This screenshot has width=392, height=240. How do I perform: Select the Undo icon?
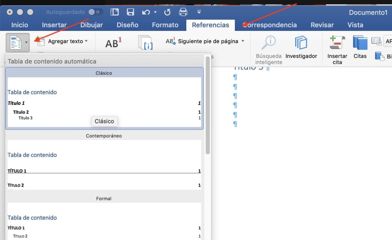tap(146, 12)
